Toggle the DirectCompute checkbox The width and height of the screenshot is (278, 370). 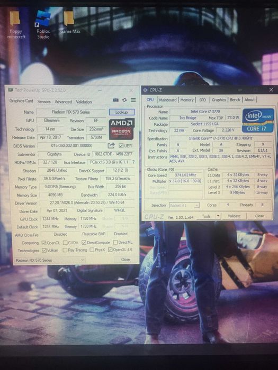[84, 243]
